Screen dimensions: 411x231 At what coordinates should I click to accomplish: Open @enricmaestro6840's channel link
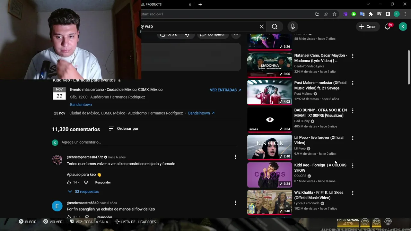[83, 203]
